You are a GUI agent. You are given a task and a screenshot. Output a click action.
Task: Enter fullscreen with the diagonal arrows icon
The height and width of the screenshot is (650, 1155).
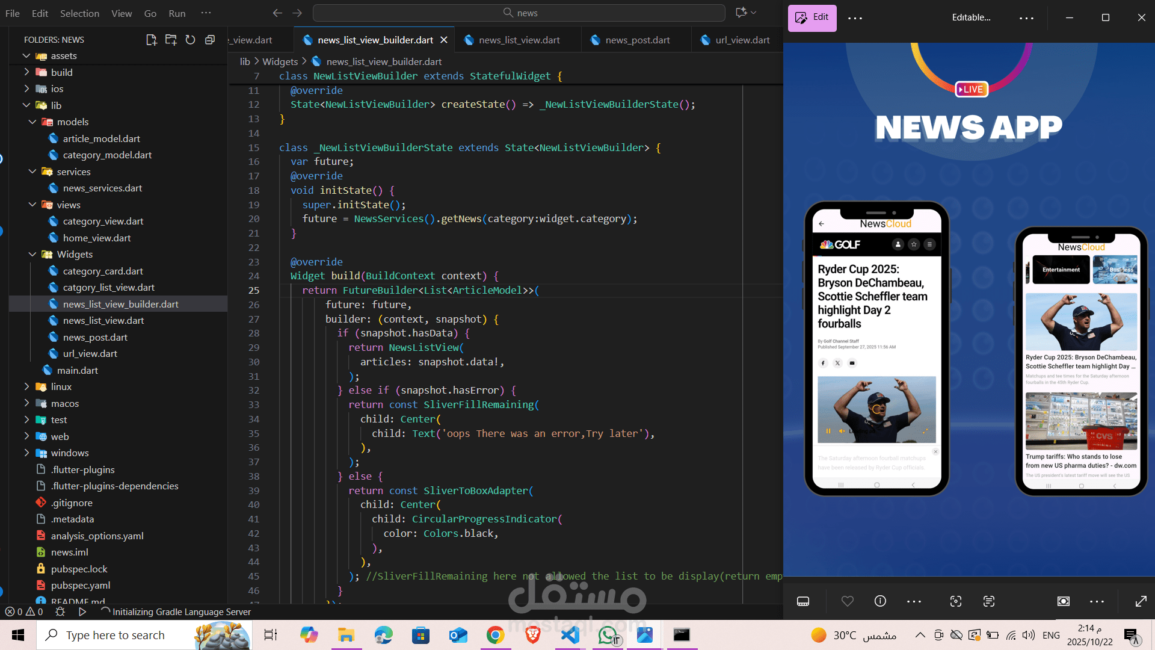coord(1141,601)
